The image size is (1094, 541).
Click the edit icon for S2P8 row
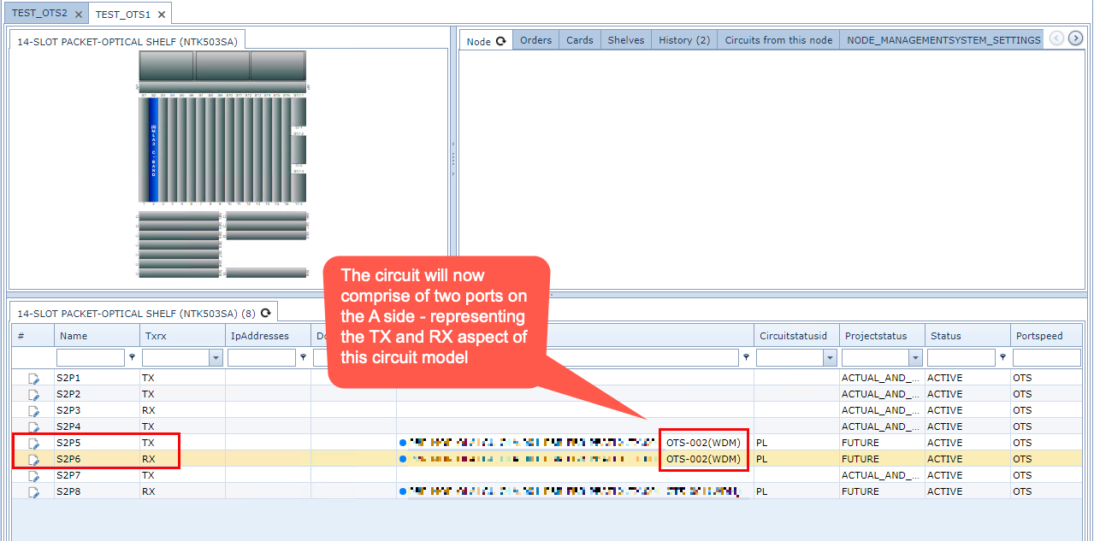pyautogui.click(x=34, y=492)
